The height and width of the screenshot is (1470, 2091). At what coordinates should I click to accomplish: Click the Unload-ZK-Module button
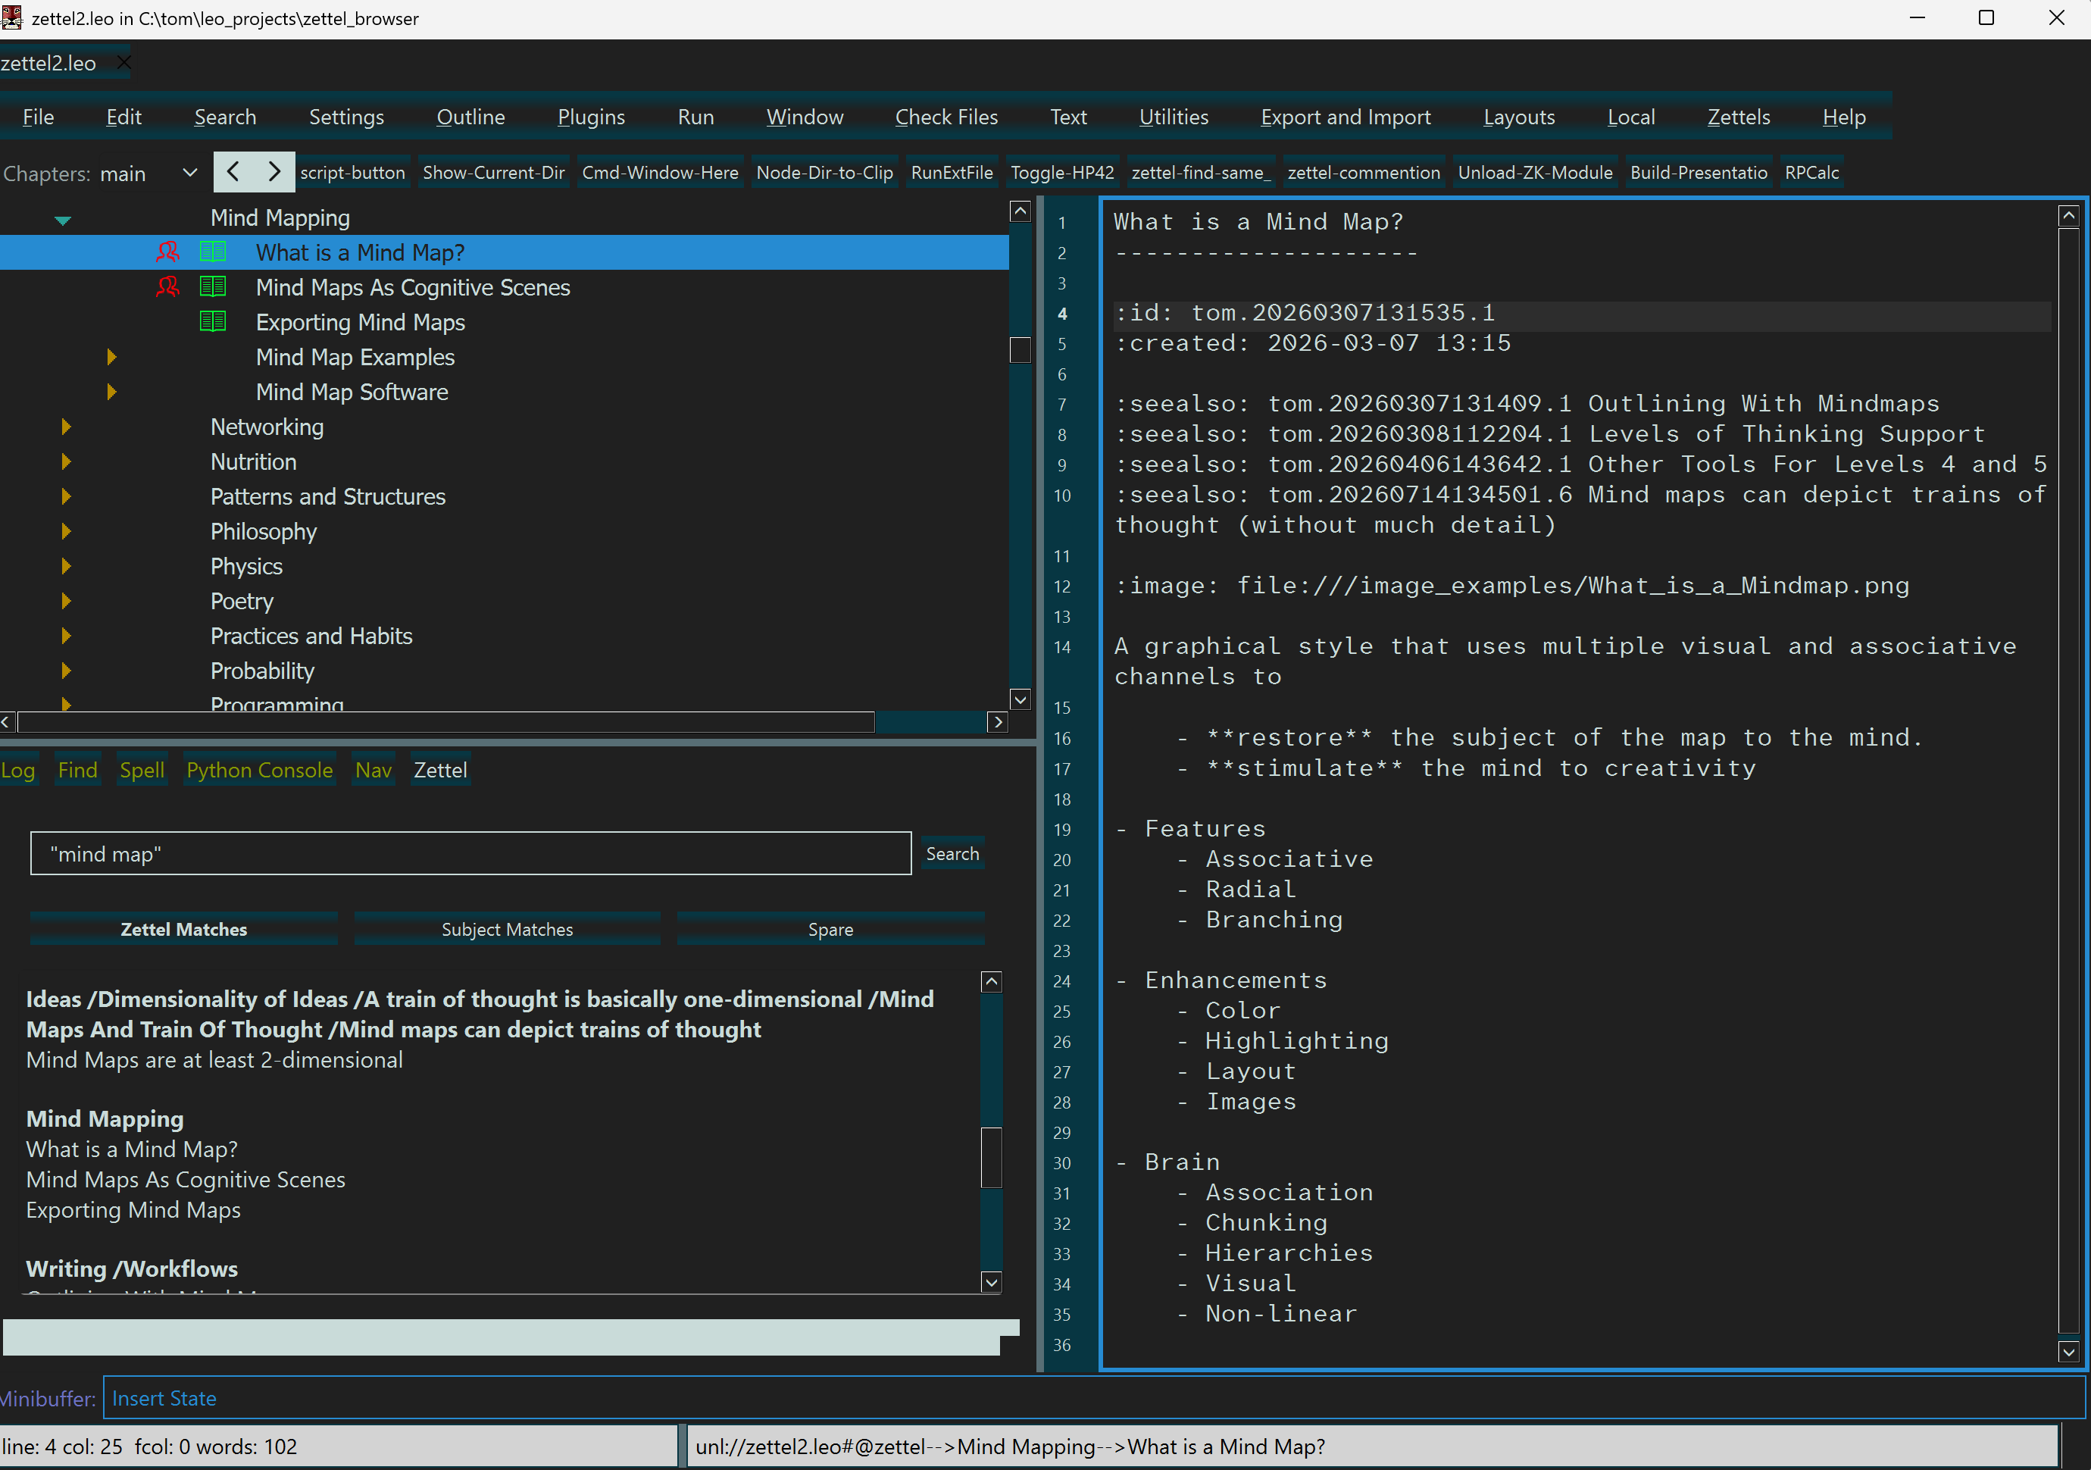click(x=1535, y=172)
